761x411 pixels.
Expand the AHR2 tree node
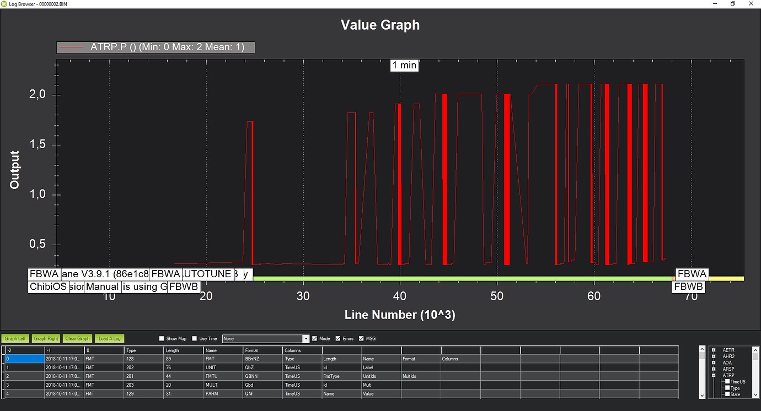[714, 356]
